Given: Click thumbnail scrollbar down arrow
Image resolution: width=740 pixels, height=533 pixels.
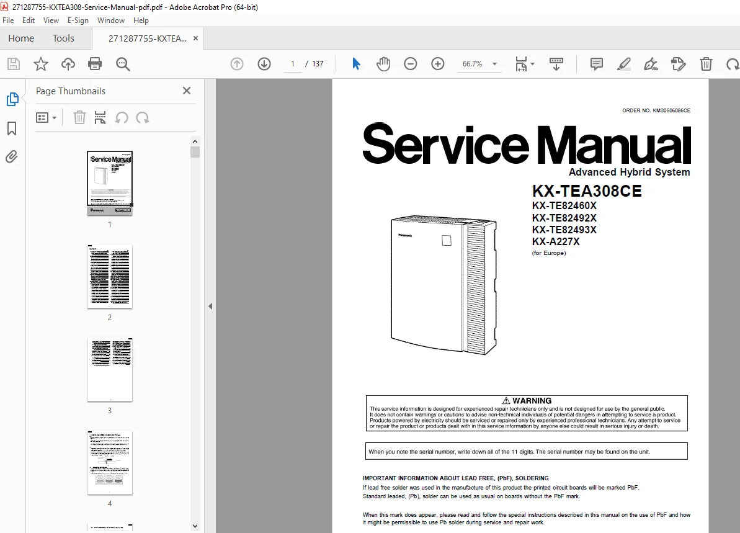Looking at the screenshot, I should click(x=195, y=526).
